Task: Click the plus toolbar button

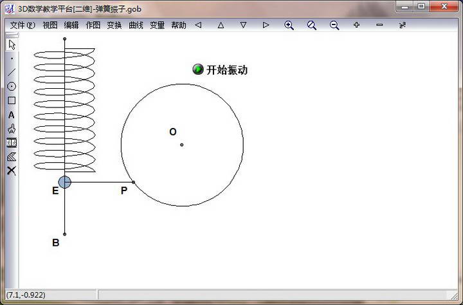Action: click(357, 25)
